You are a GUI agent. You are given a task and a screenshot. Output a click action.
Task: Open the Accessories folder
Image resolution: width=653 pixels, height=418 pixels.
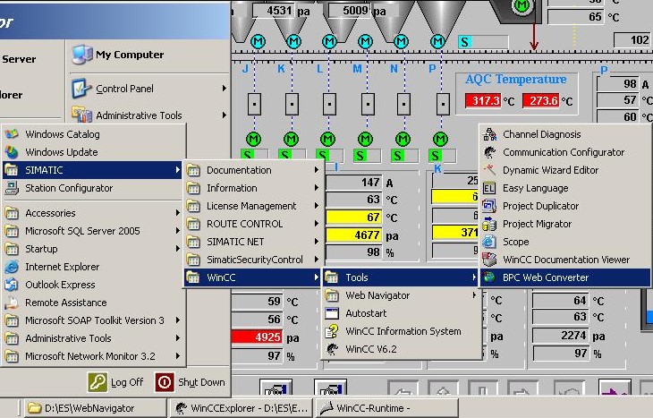click(x=92, y=213)
